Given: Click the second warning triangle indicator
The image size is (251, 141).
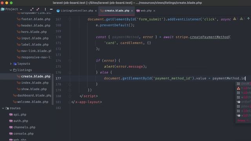Looking at the screenshot, I should (241, 19).
